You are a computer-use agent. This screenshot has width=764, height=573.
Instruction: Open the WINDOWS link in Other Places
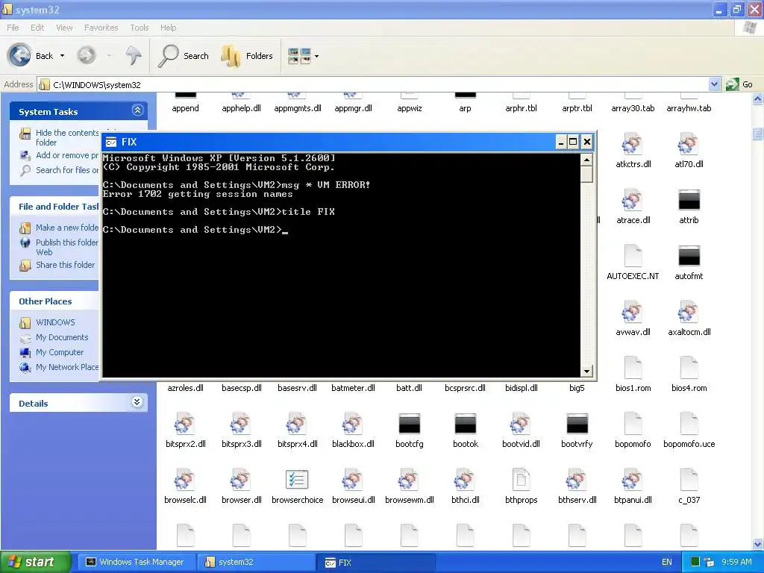click(55, 322)
